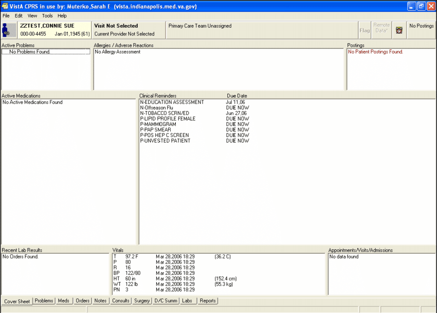Select the P-PAP SMEAR reminder
The width and height of the screenshot is (437, 313).
pos(155,130)
